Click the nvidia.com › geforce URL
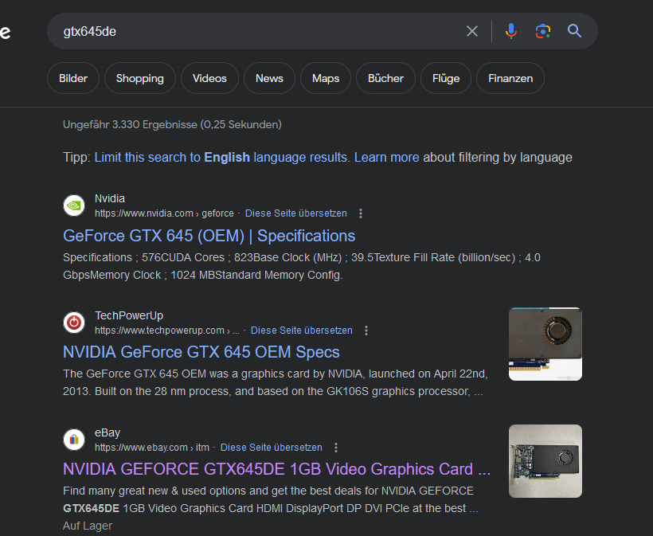653x536 pixels. 164,213
